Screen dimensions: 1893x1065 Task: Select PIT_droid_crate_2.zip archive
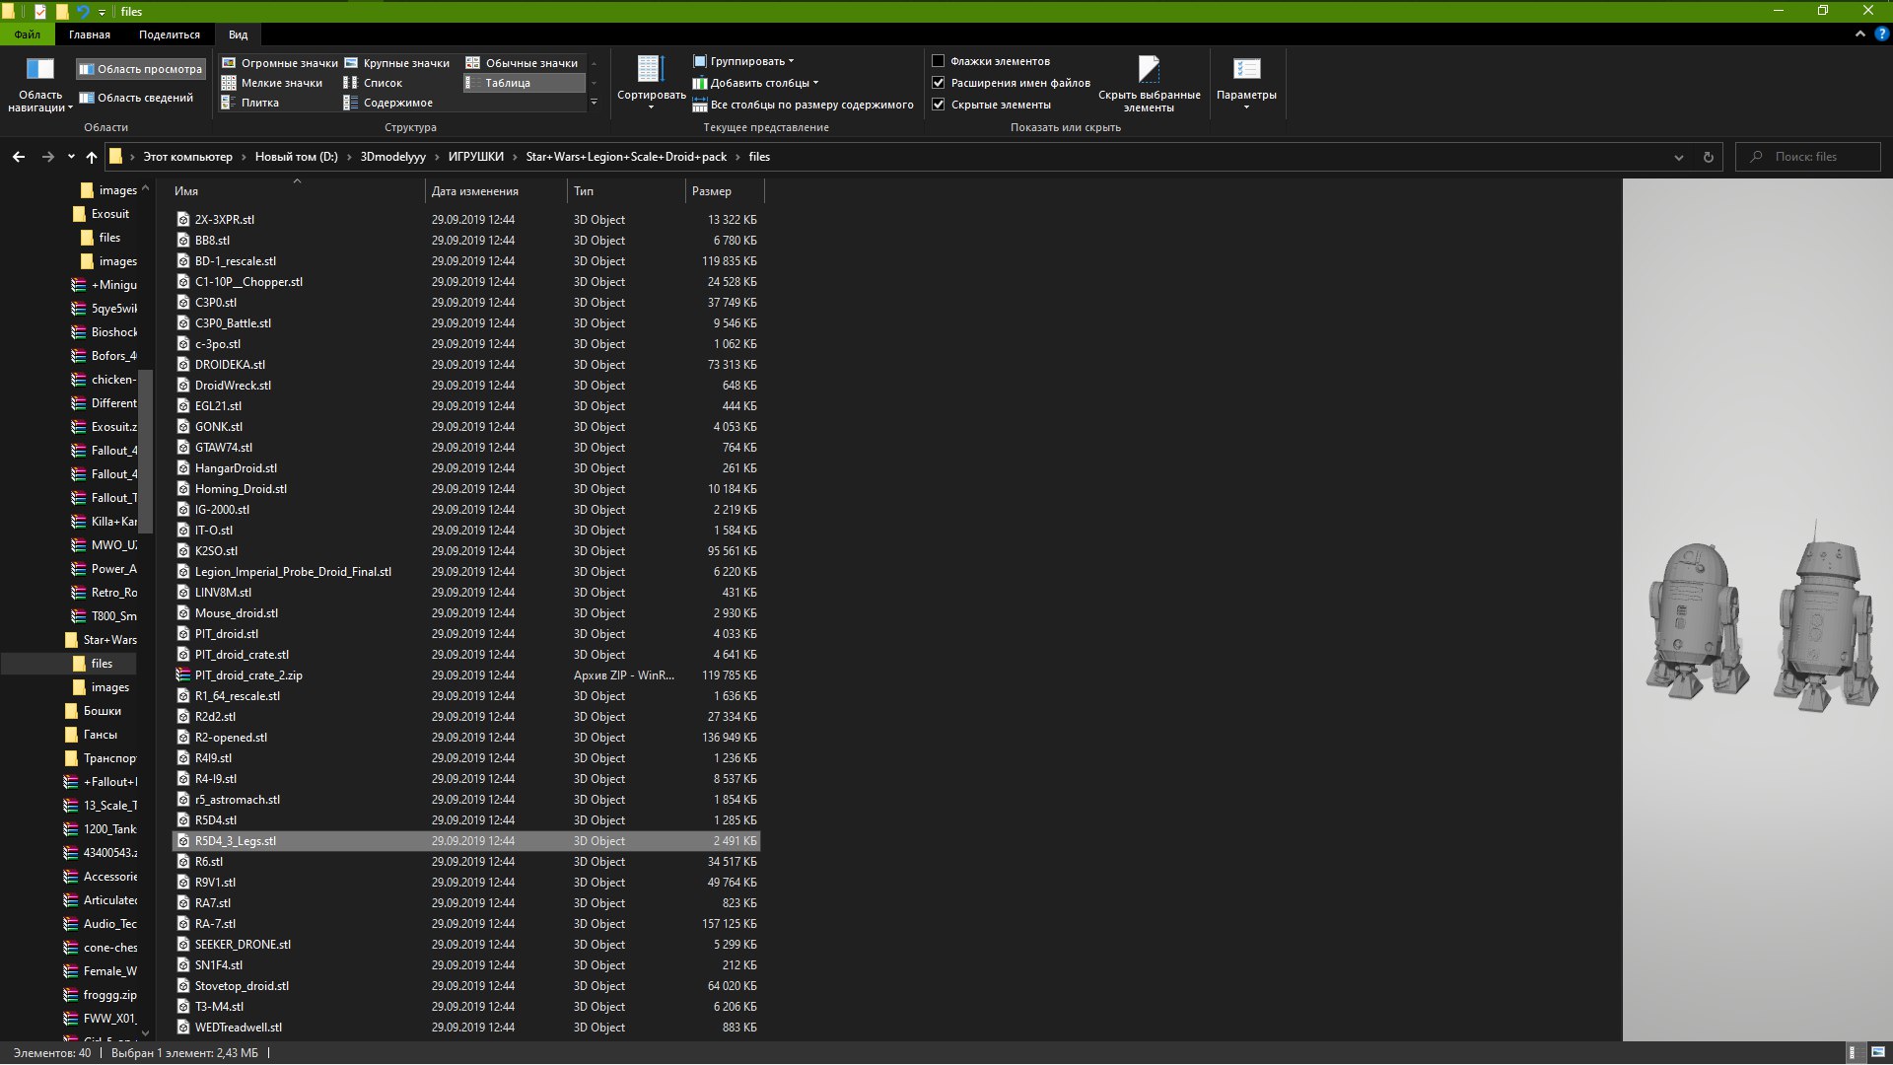[466, 675]
